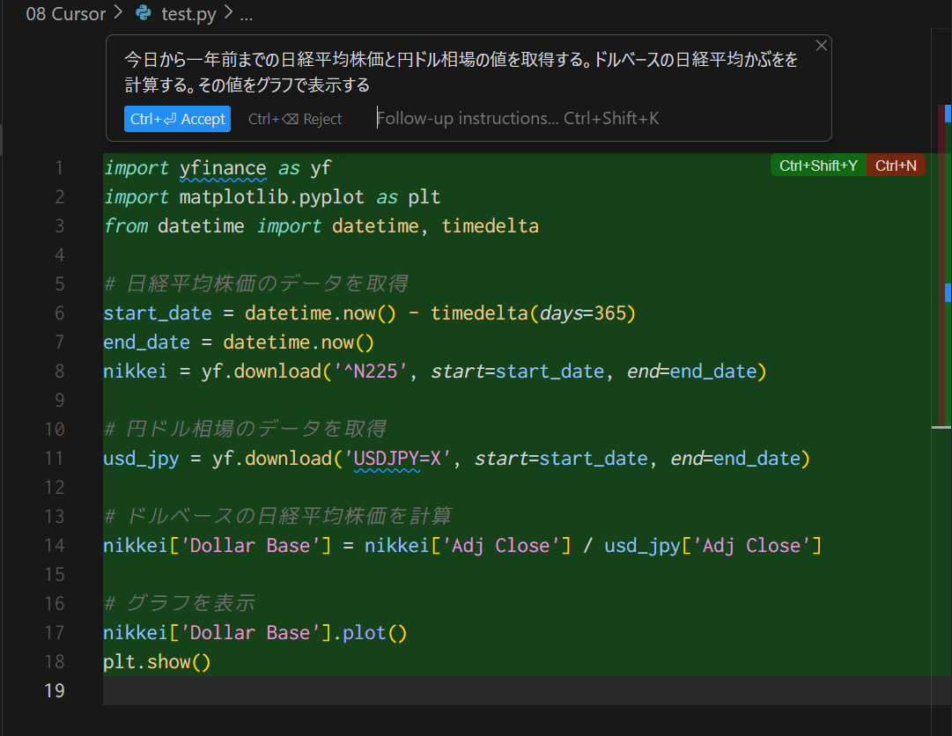
Task: Click the comment '# 円ドル相場のデータを取得'
Action: 244,429
